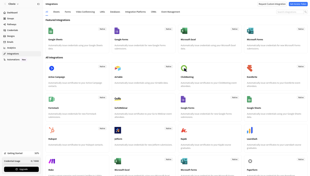The width and height of the screenshot is (310, 176).
Task: Open the Emails envelope icon
Action: click(x=4, y=42)
